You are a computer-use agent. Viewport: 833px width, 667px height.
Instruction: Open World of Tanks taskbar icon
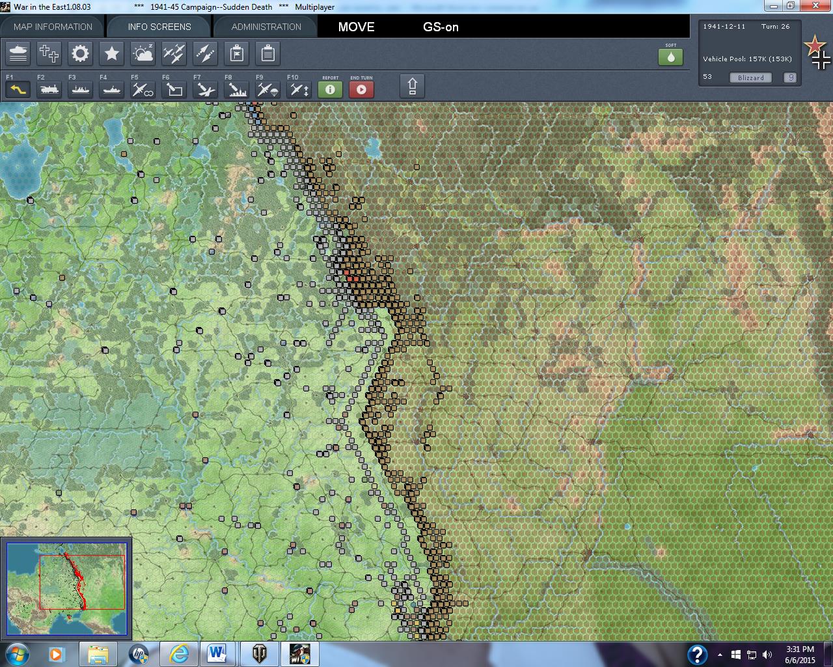click(x=258, y=654)
